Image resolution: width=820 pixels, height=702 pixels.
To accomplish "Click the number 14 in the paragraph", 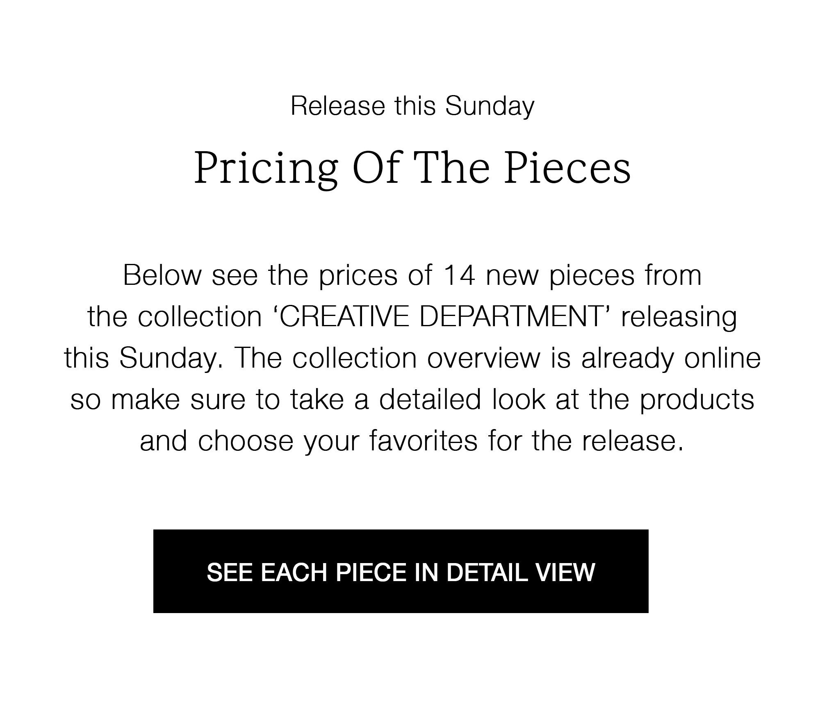I will coord(460,275).
